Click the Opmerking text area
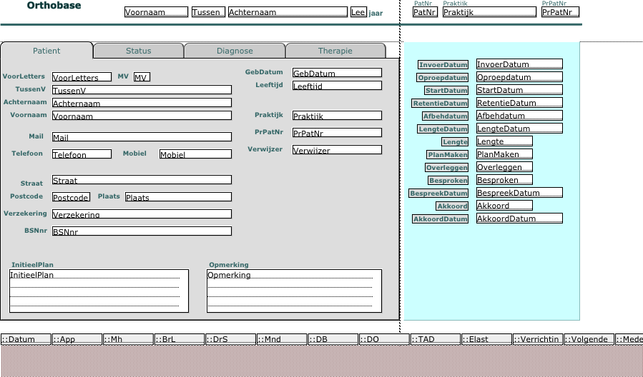643x377 pixels. click(295, 291)
